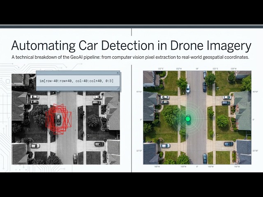Click the '132° E' axis label above the map
This screenshot has height=197, width=263.
click(x=161, y=69)
